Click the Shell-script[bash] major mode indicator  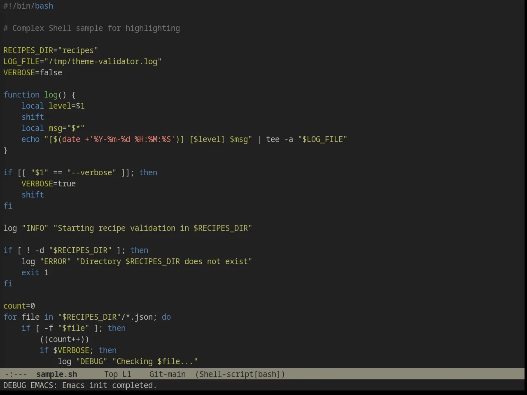[240, 374]
